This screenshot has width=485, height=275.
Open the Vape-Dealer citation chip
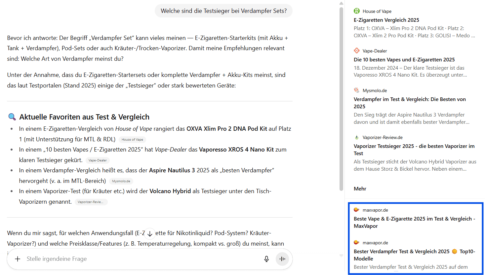(x=98, y=160)
